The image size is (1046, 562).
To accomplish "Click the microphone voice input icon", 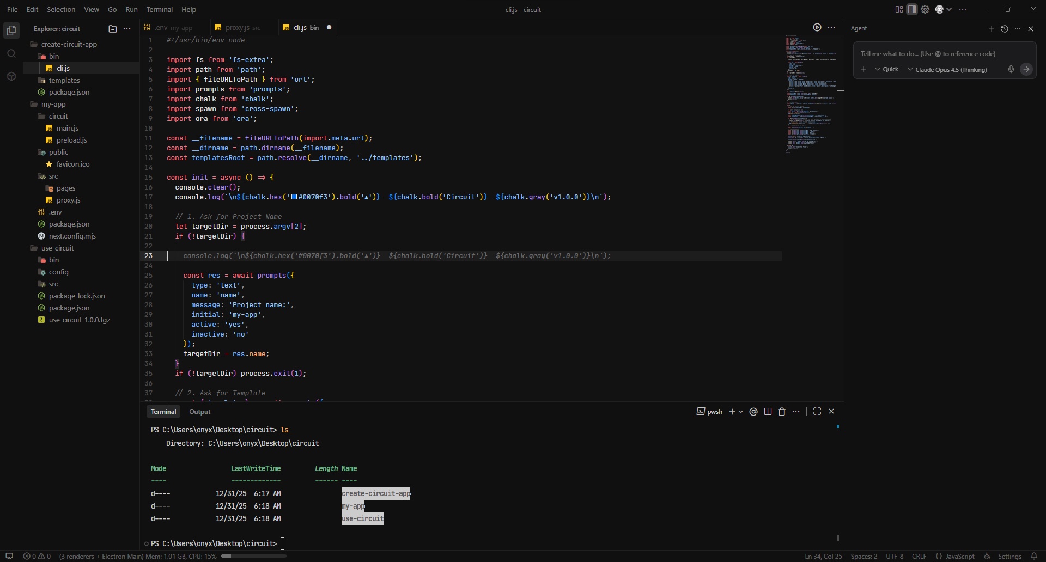I will tap(1011, 69).
